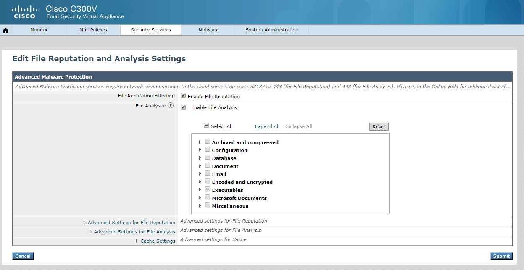
Task: Expand the Encoded and Encrypted node
Action: pyautogui.click(x=200, y=182)
